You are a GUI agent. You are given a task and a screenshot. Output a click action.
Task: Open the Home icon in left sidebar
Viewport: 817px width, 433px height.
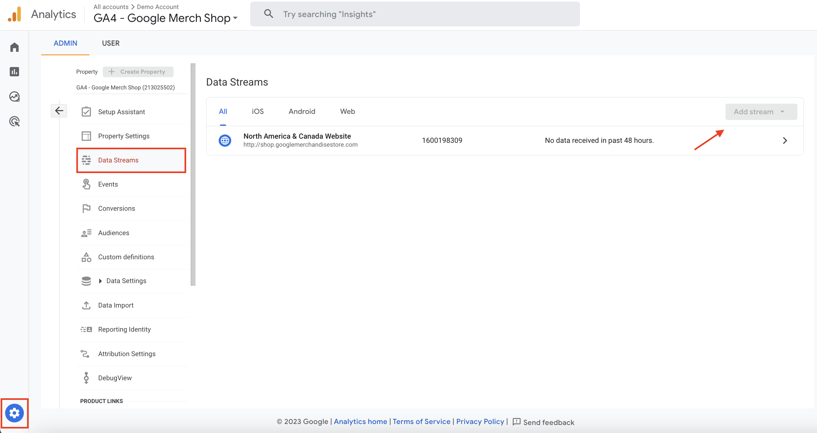pyautogui.click(x=14, y=47)
